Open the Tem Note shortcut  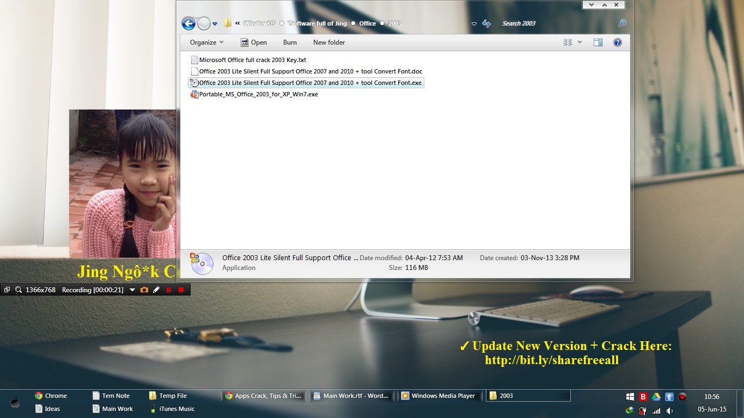click(111, 396)
